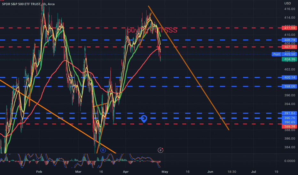Viewport: 298px width, 175px height.
Task: Click the Jun date on time axis
Action: (210, 171)
